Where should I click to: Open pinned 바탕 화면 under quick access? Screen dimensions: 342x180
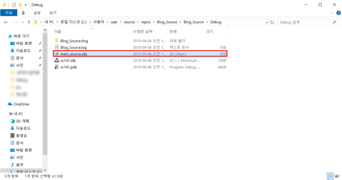pos(24,43)
